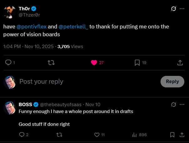Like BOSS's reply with 11 likes
This screenshot has height=143, width=189.
(x=97, y=135)
